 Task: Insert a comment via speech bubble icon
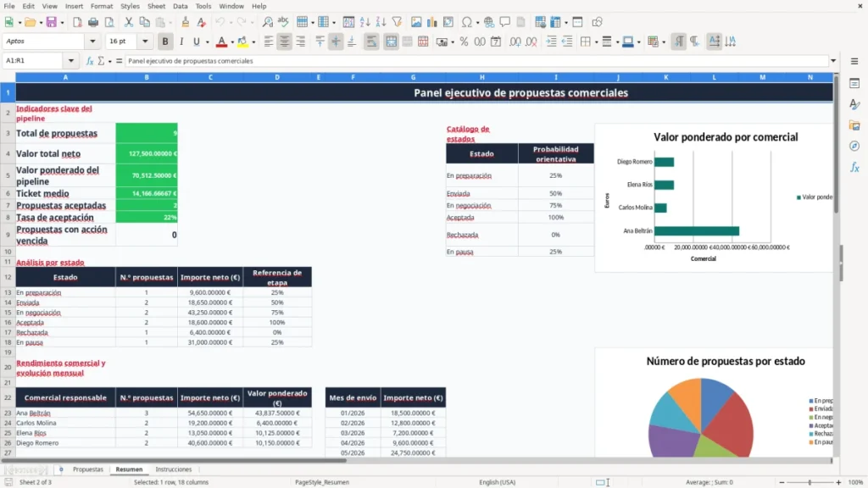click(505, 22)
